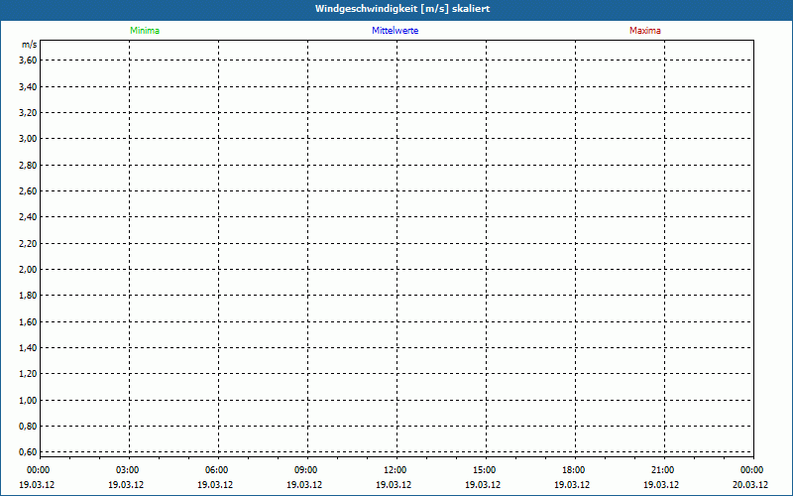Click the 2,20 y-axis value
The image size is (793, 496).
click(x=28, y=243)
